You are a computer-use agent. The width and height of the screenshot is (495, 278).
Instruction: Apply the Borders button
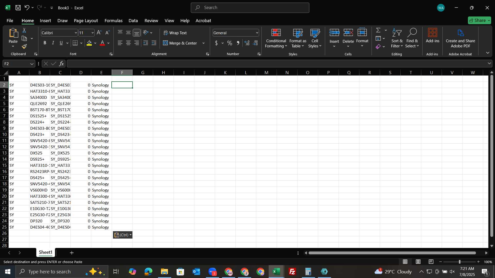(x=75, y=43)
